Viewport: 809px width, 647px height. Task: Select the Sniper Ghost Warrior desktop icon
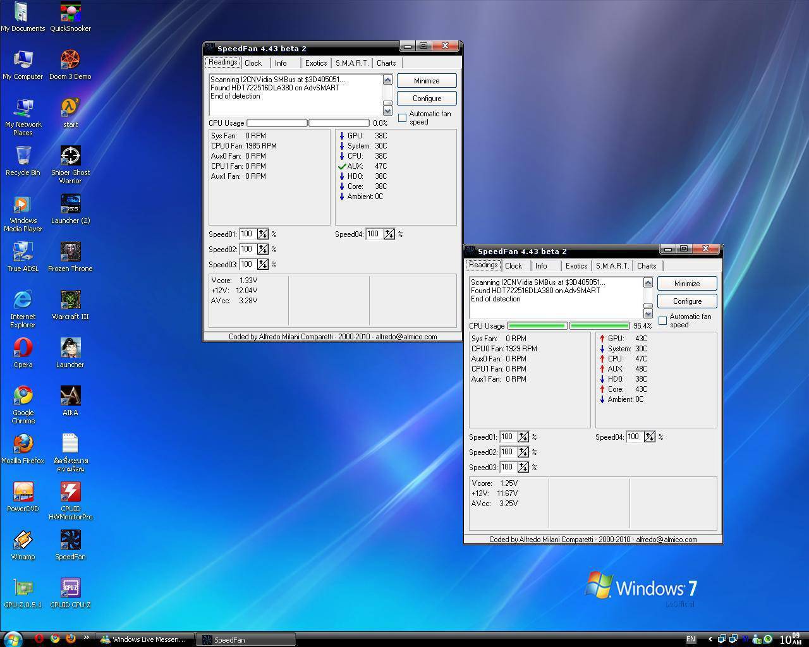pyautogui.click(x=70, y=164)
